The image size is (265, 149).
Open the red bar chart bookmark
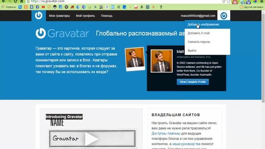pyautogui.click(x=136, y=7)
